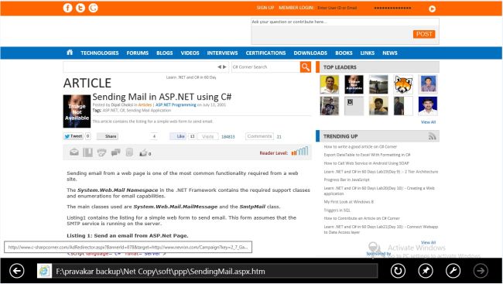
Task: Open the DOWNLOADS menu item
Action: 310,53
